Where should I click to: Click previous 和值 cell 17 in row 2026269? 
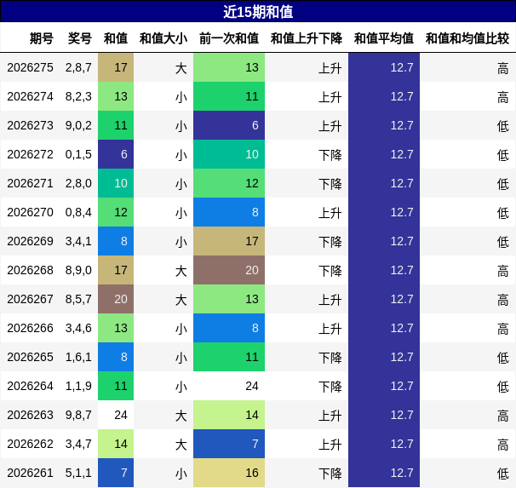(x=229, y=241)
